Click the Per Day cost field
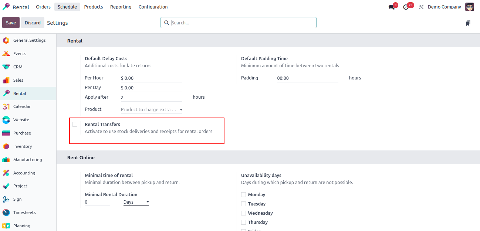 coord(152,88)
